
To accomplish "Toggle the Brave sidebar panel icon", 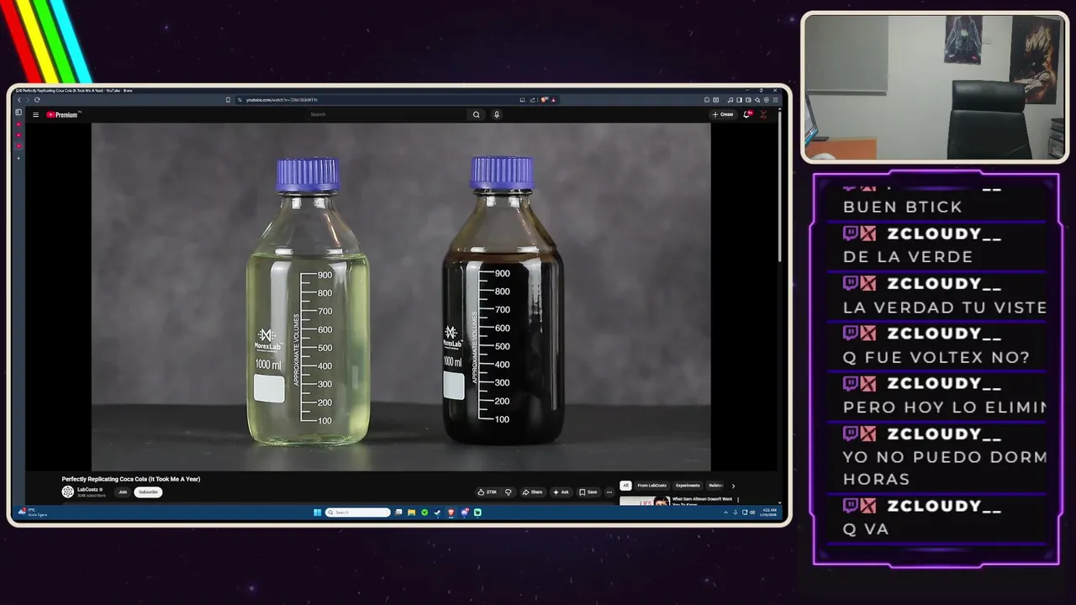I will pyautogui.click(x=739, y=100).
